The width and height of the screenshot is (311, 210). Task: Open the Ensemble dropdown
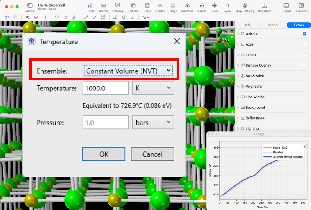(x=128, y=71)
